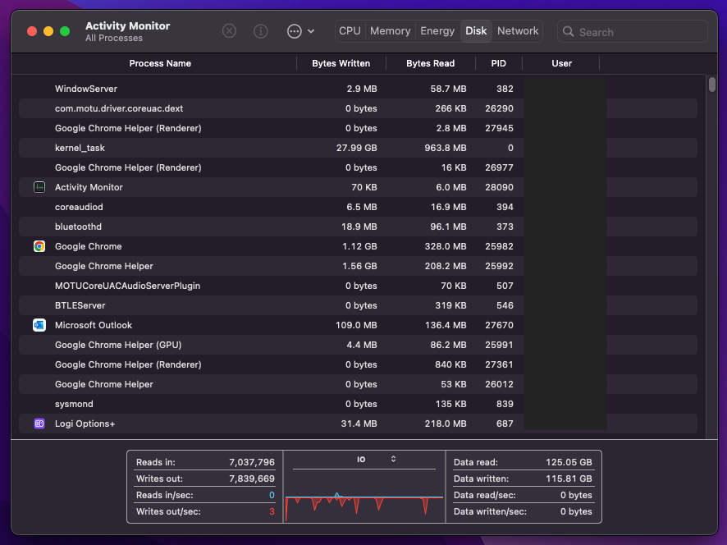Select the Google Chrome process name

(x=89, y=246)
